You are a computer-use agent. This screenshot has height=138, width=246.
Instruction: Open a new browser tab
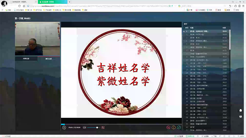point(69,2)
